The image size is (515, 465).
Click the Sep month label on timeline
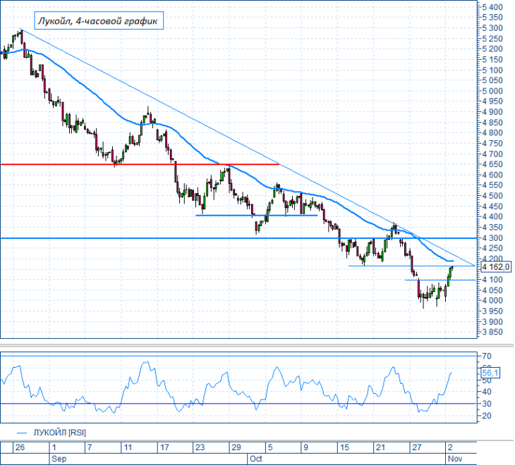59,459
